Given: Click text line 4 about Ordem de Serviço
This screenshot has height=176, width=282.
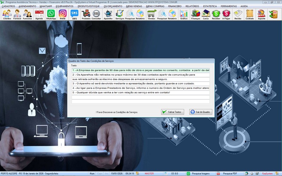Looking at the screenshot, I should 141,88.
